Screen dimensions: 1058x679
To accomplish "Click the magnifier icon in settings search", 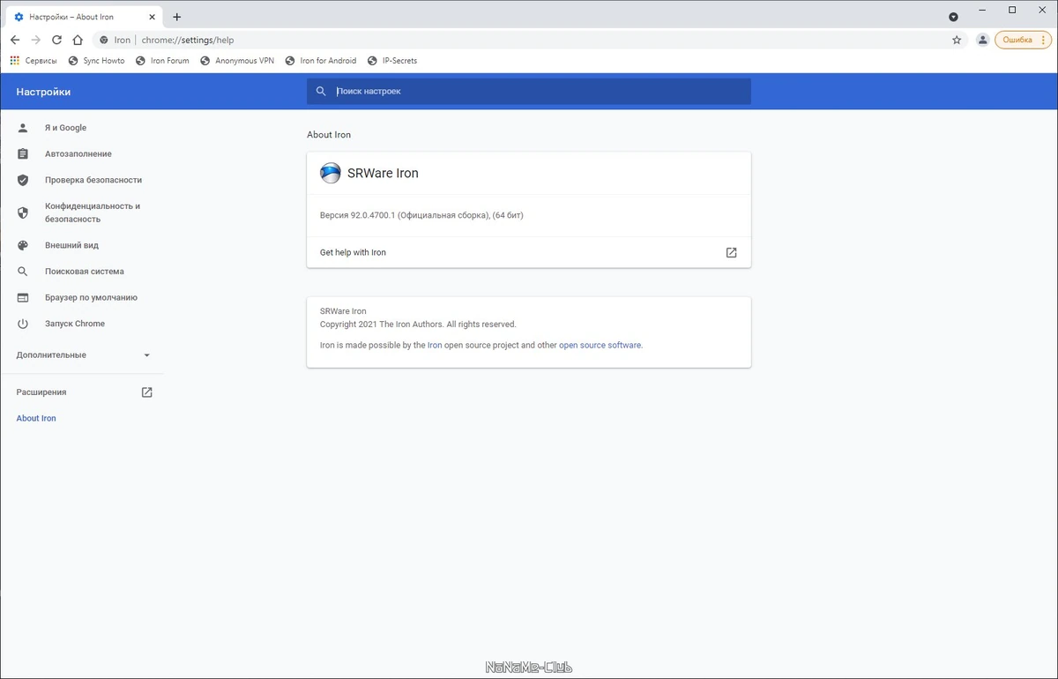I will point(322,92).
